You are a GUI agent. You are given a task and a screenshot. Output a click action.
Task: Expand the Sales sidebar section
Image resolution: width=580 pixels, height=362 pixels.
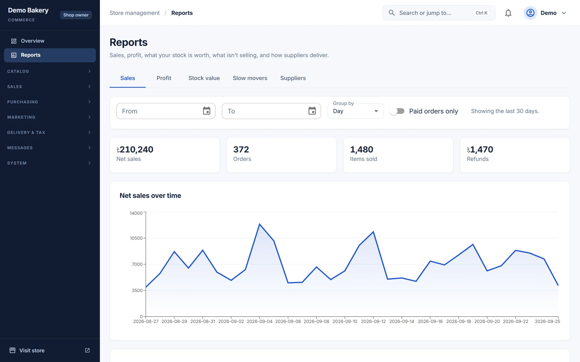tap(50, 87)
